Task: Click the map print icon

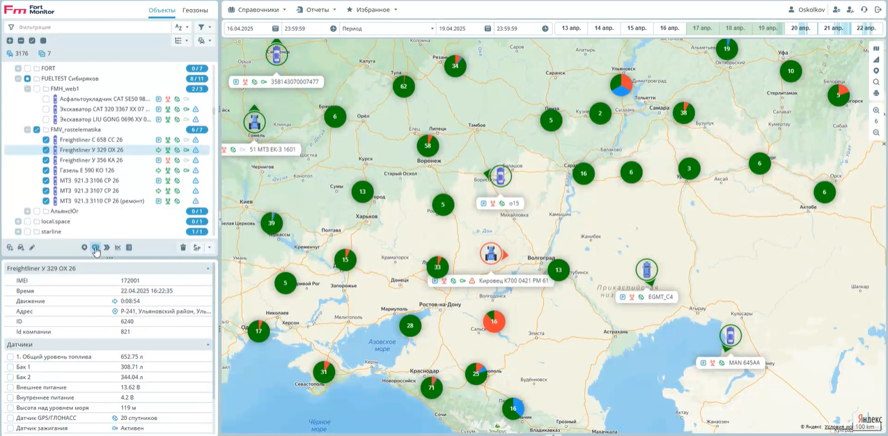Action: click(x=876, y=93)
